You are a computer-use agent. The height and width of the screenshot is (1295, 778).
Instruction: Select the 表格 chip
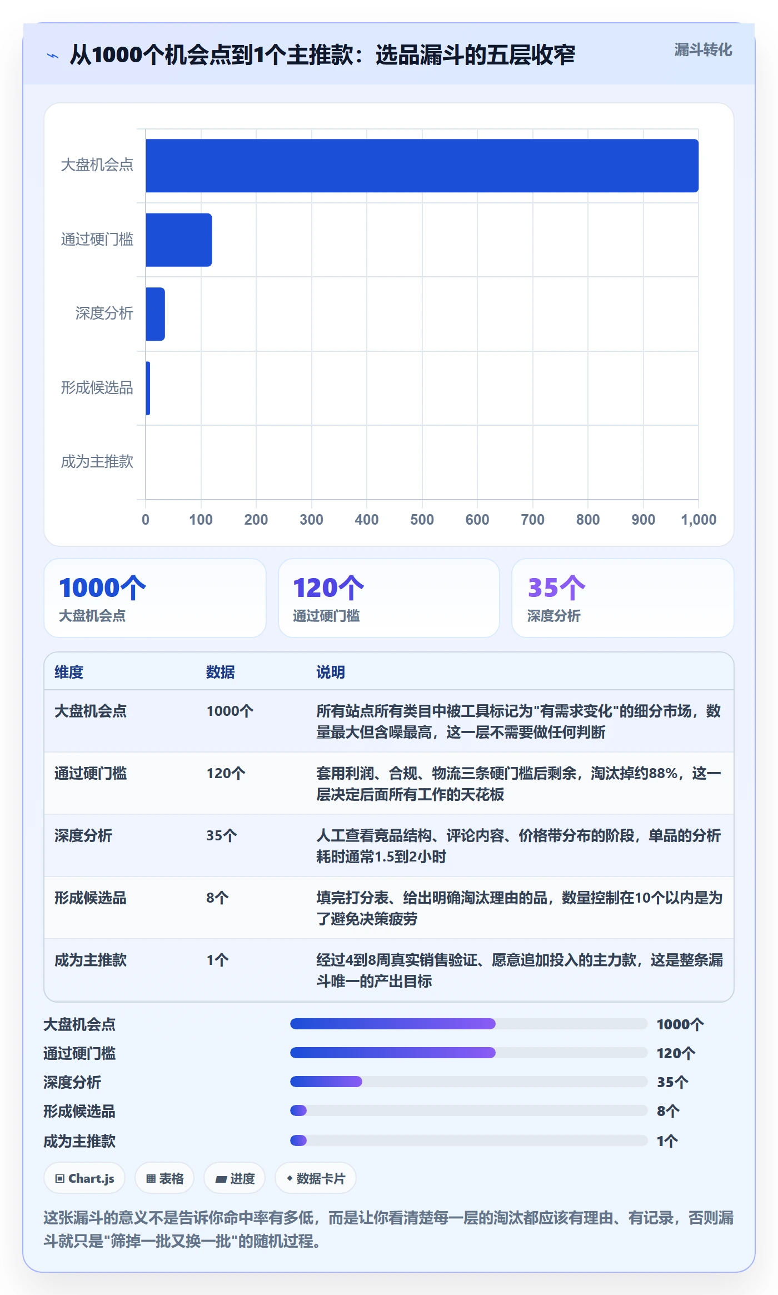tap(164, 1178)
